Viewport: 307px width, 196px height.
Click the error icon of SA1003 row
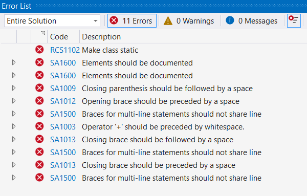(x=39, y=126)
